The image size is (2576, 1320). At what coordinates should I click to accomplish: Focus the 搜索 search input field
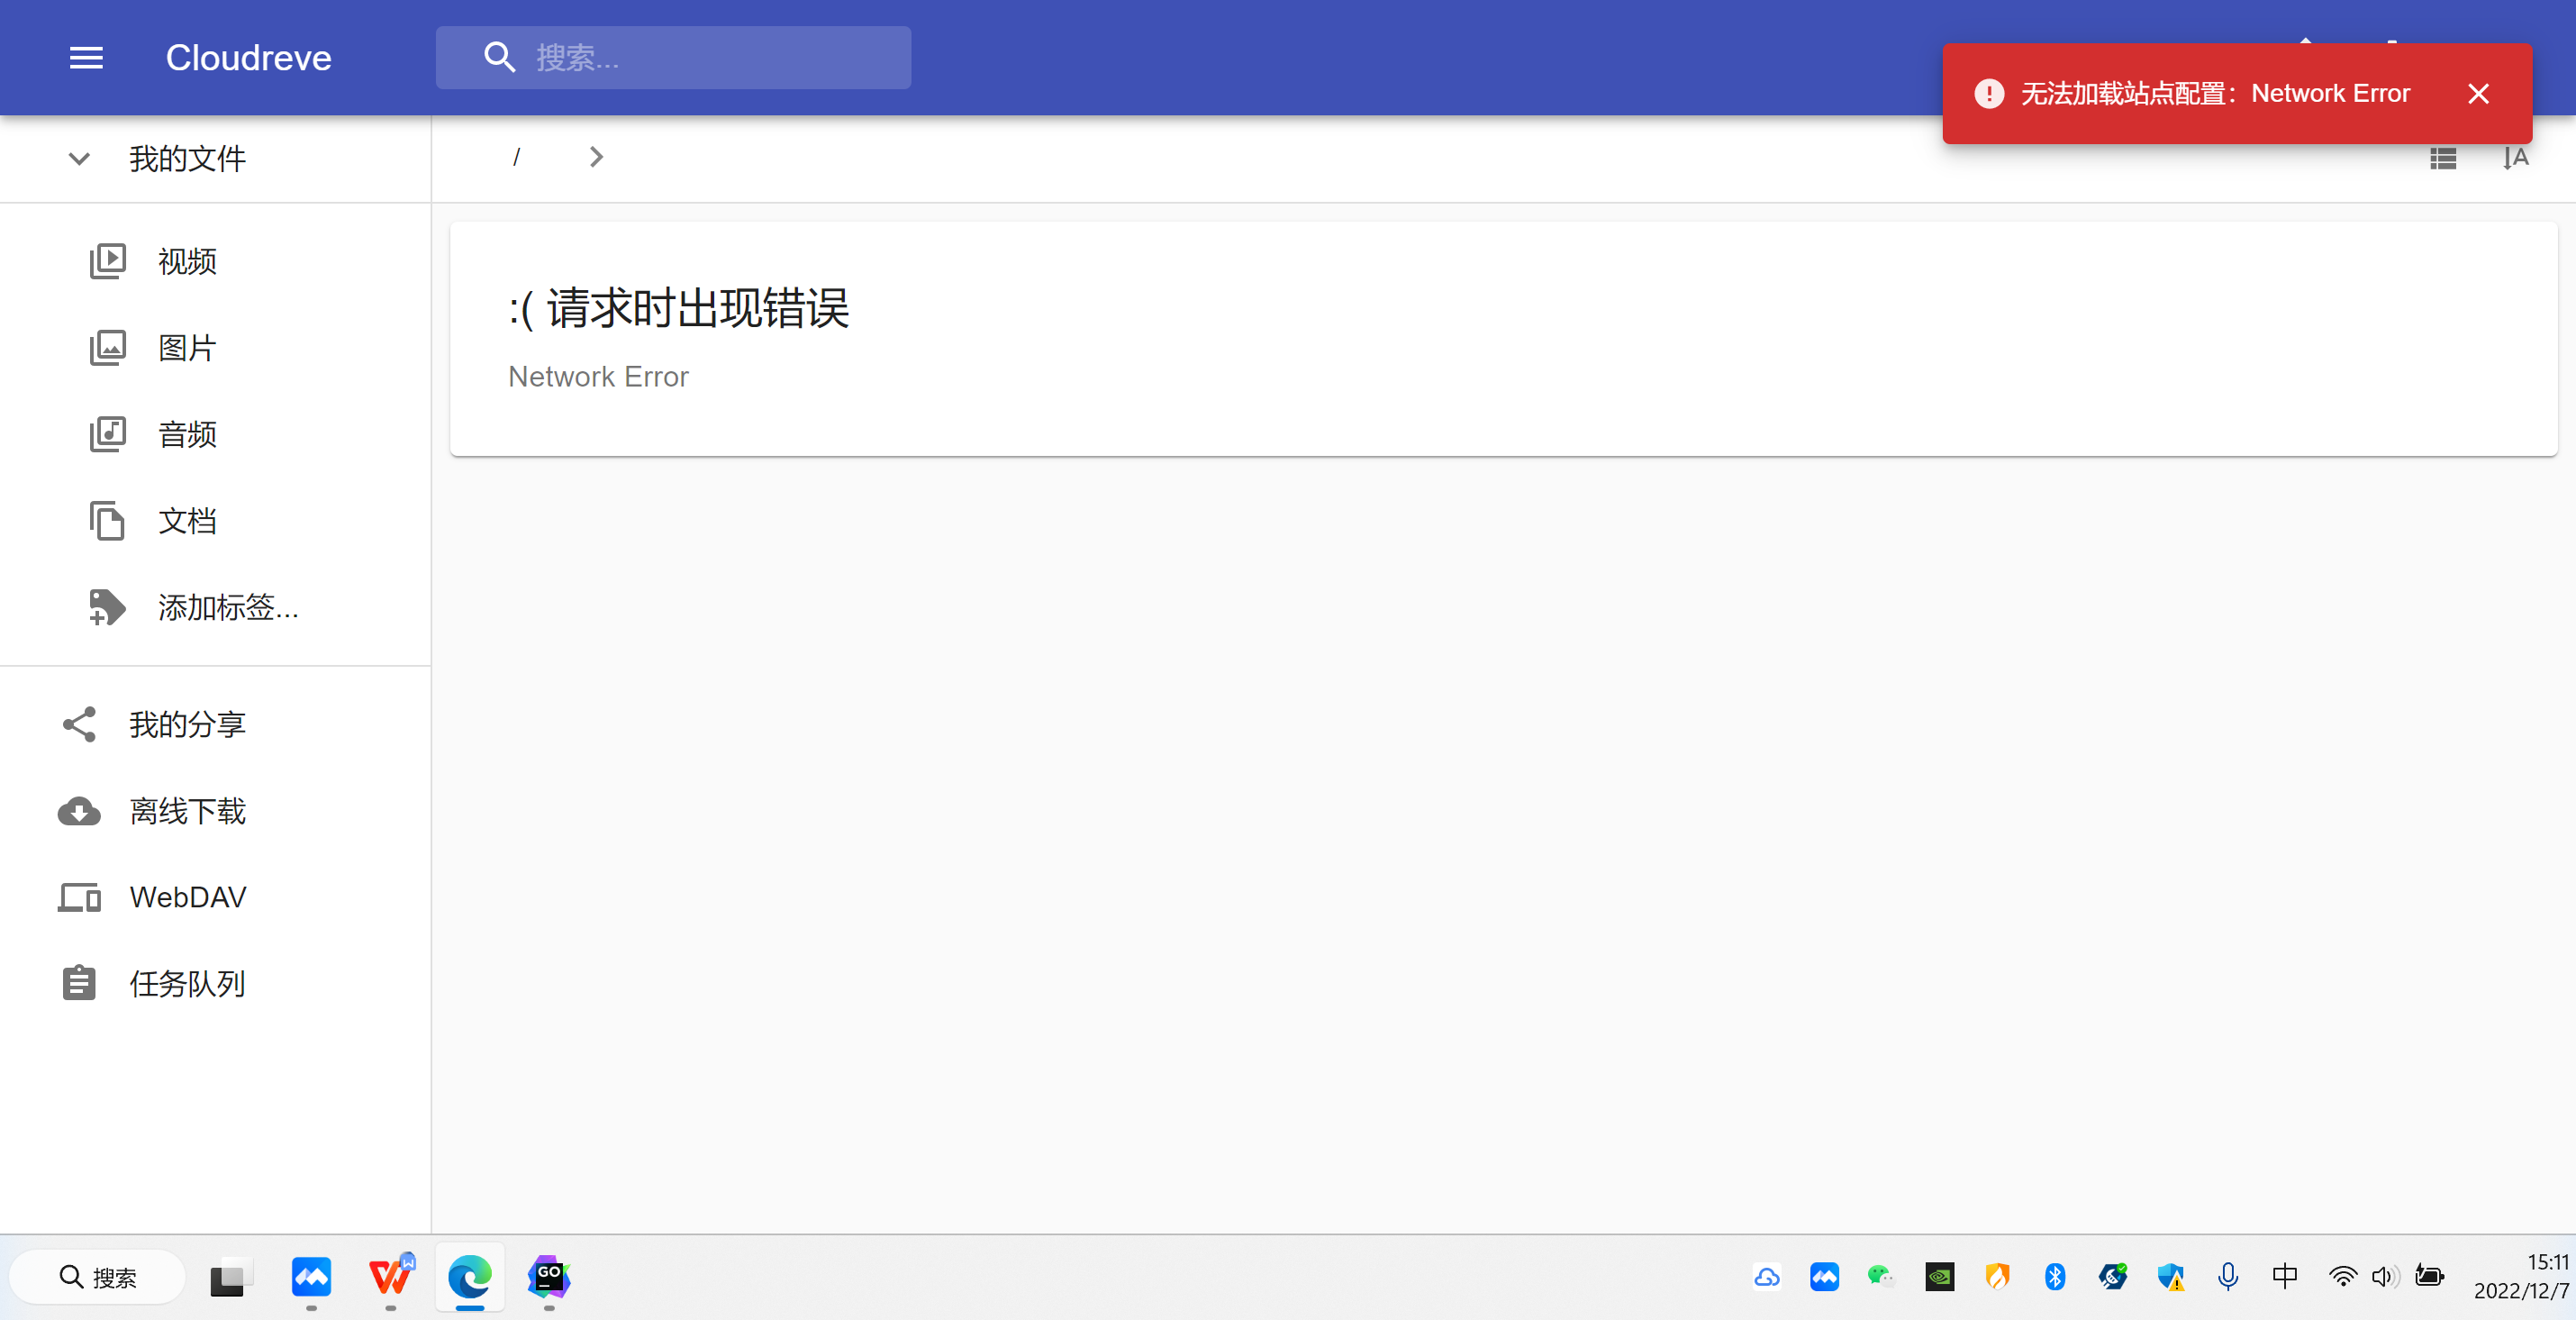pyautogui.click(x=673, y=58)
